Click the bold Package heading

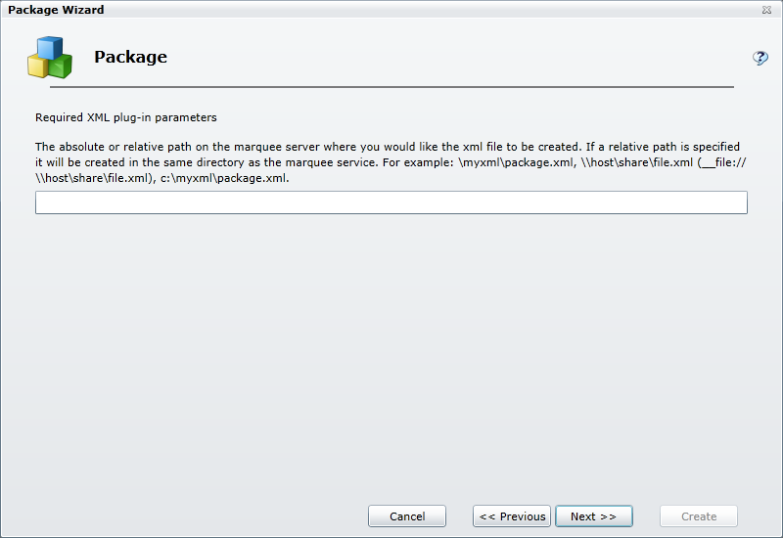(130, 57)
